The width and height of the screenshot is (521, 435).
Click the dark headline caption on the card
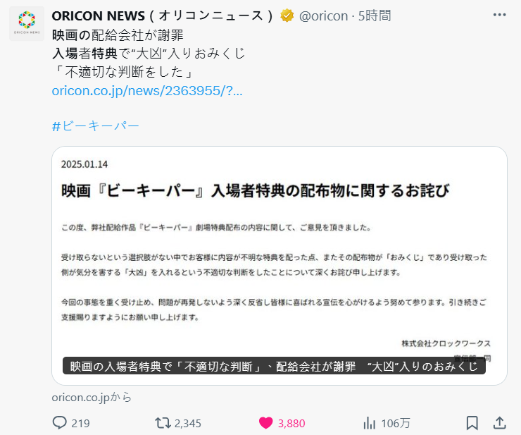tap(274, 366)
